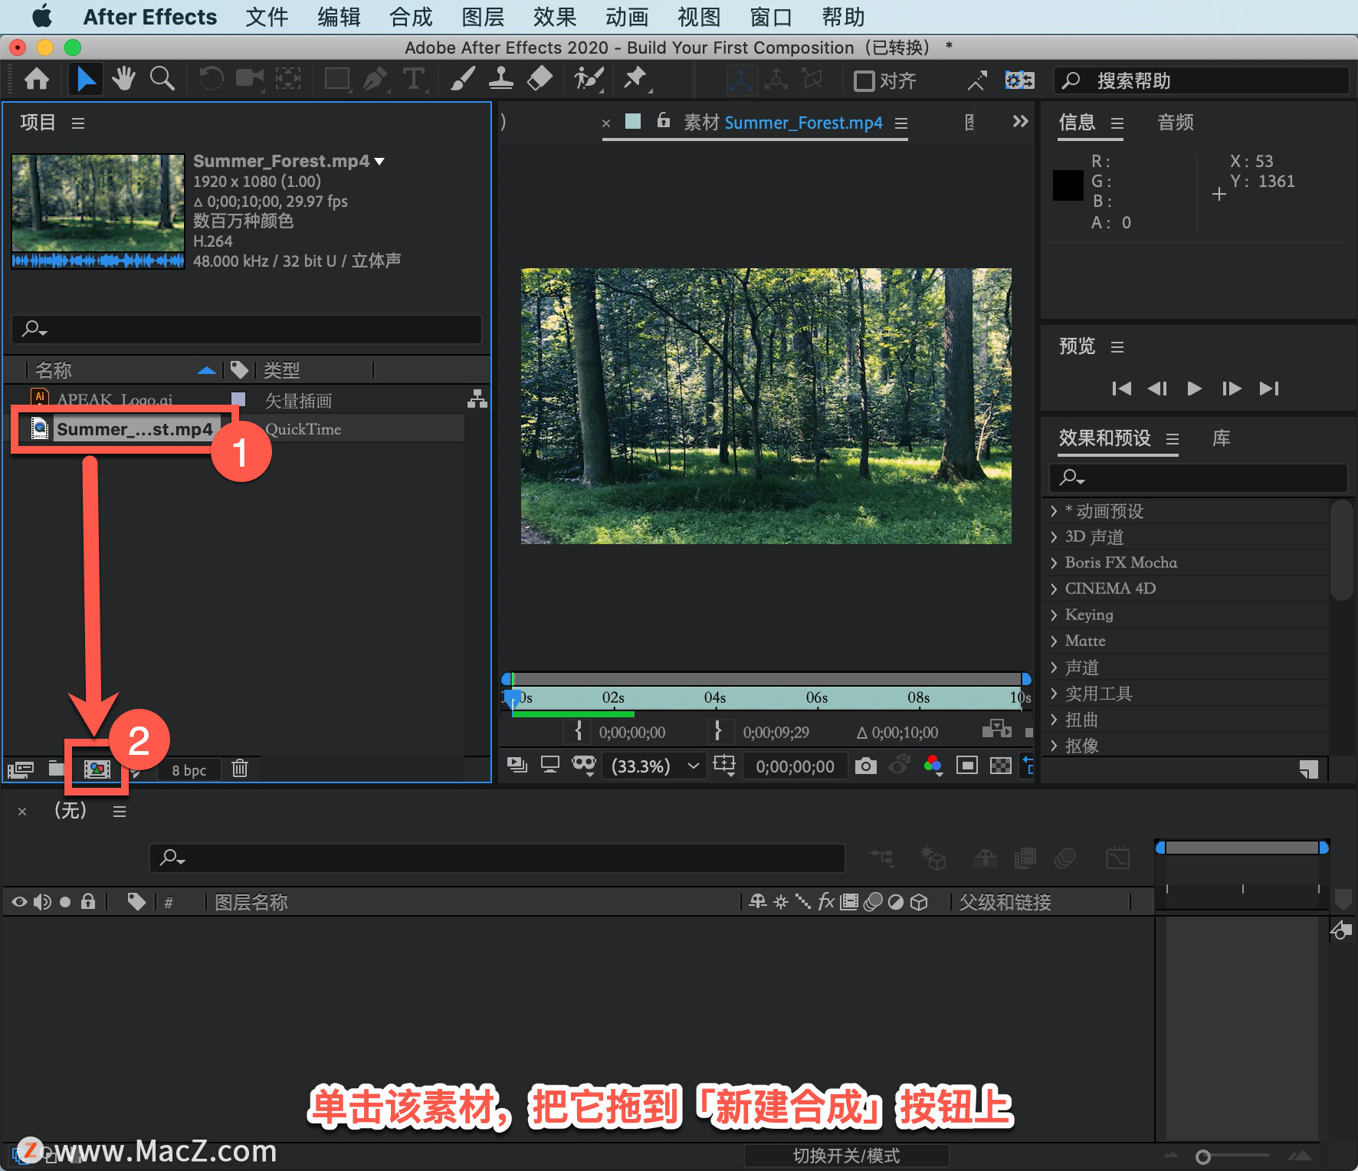The width and height of the screenshot is (1358, 1171).
Task: Select the Unified Camera tool
Action: click(x=249, y=79)
